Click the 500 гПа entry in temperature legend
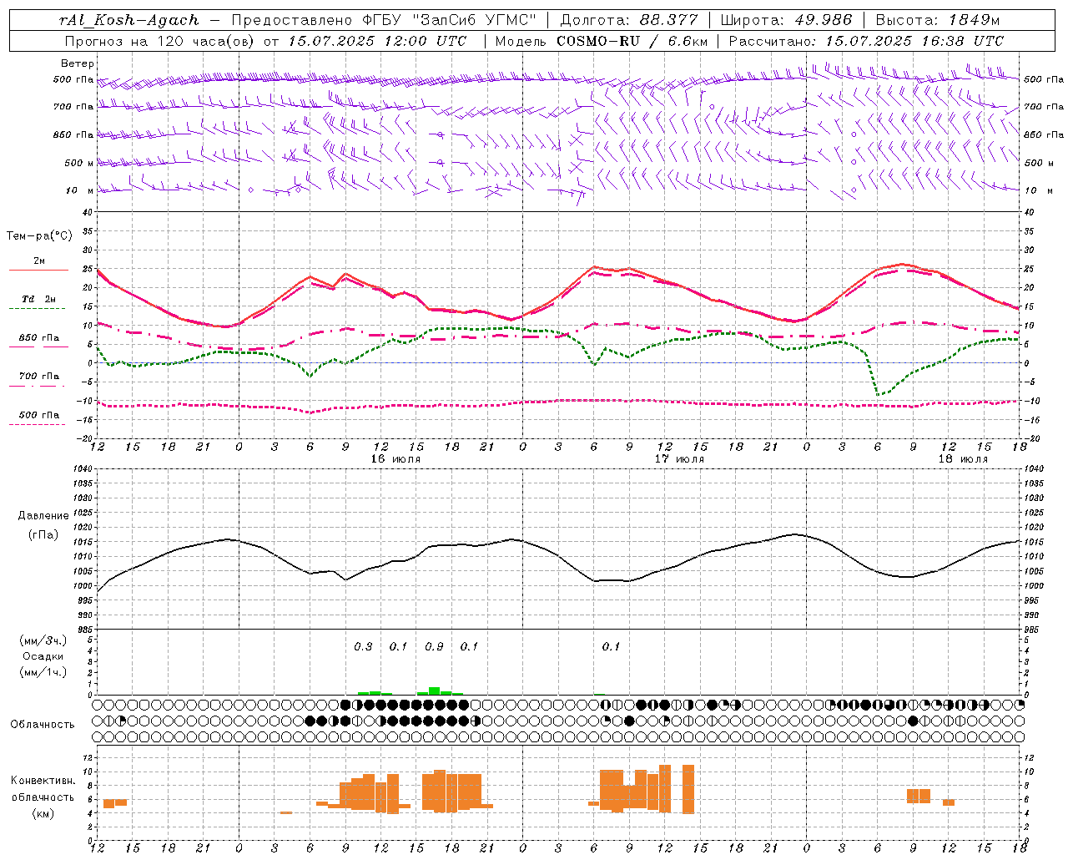Viewport: 1068px width, 855px height. coord(38,415)
